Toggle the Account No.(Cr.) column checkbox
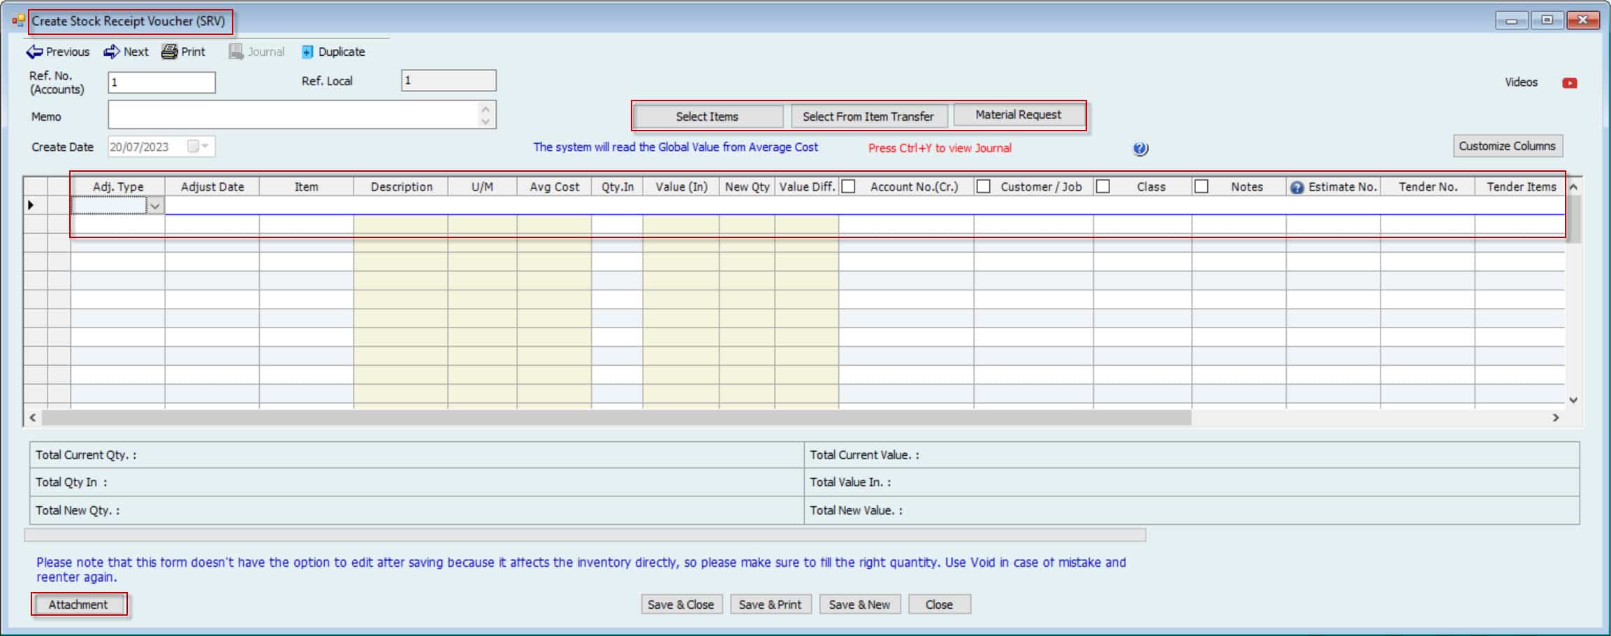 tap(848, 186)
